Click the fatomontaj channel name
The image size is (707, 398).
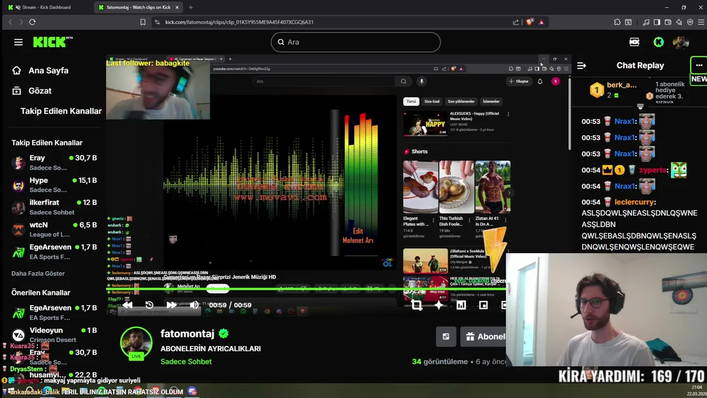(x=187, y=333)
